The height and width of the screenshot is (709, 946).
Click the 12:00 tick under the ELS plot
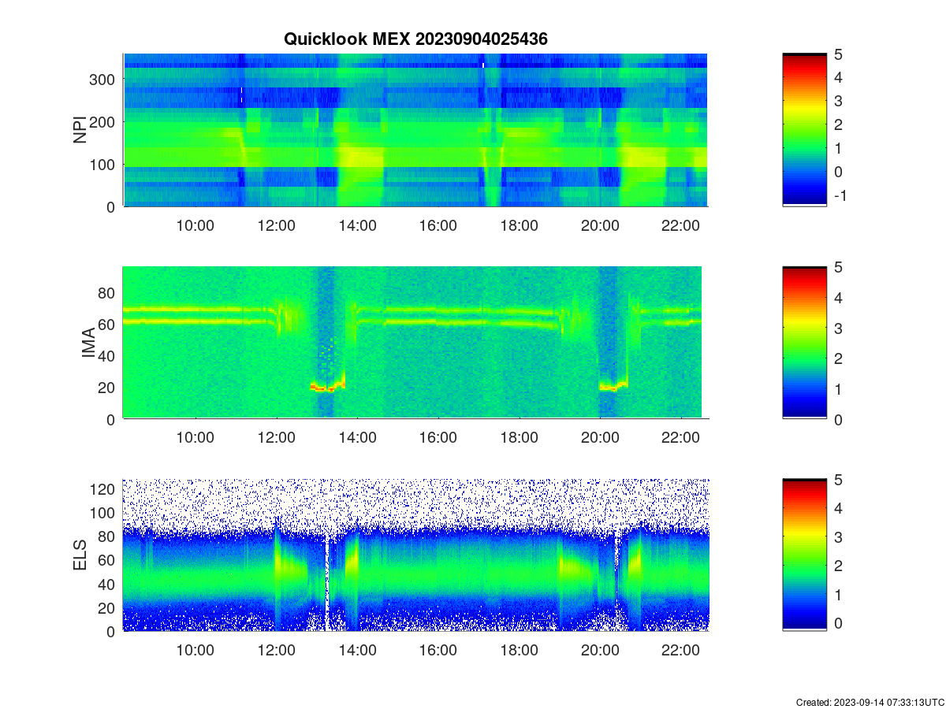pyautogui.click(x=277, y=651)
